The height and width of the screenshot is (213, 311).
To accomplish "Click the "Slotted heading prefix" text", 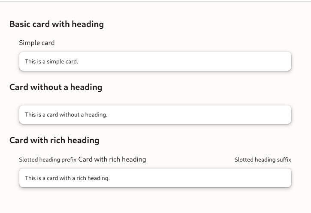I will coord(48,160).
